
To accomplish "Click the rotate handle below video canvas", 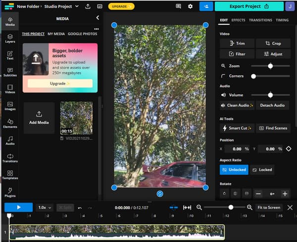I will 160,194.
